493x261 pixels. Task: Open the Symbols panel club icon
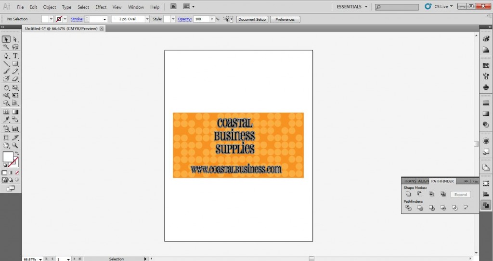click(486, 87)
